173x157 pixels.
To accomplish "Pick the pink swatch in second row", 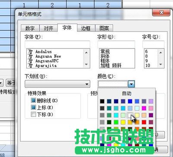I will click(x=151, y=108).
